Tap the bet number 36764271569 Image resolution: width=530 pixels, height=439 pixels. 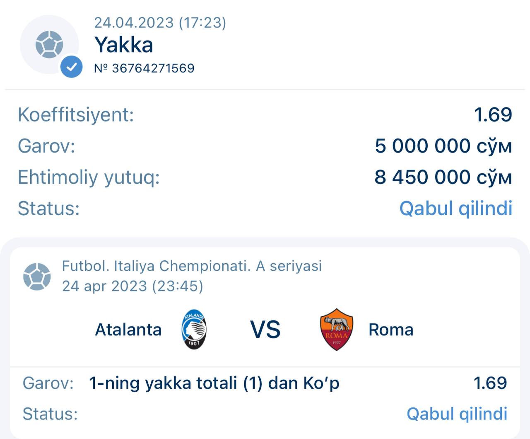[x=145, y=68]
